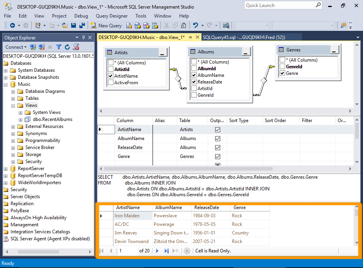Click the New Query toolbar button
Image resolution: width=363 pixels, height=268 pixels.
point(106,25)
